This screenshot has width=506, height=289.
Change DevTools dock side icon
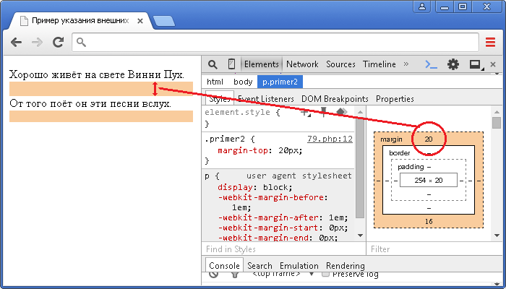476,64
